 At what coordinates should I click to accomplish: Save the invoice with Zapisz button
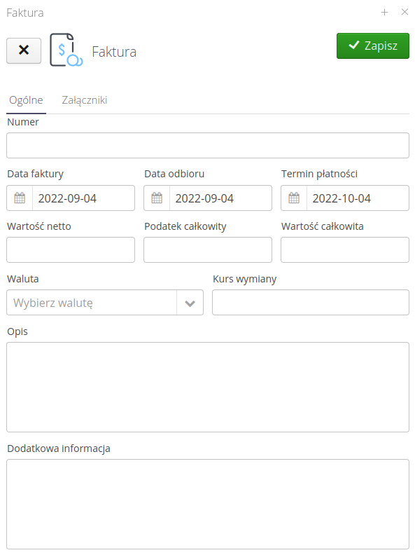(373, 46)
